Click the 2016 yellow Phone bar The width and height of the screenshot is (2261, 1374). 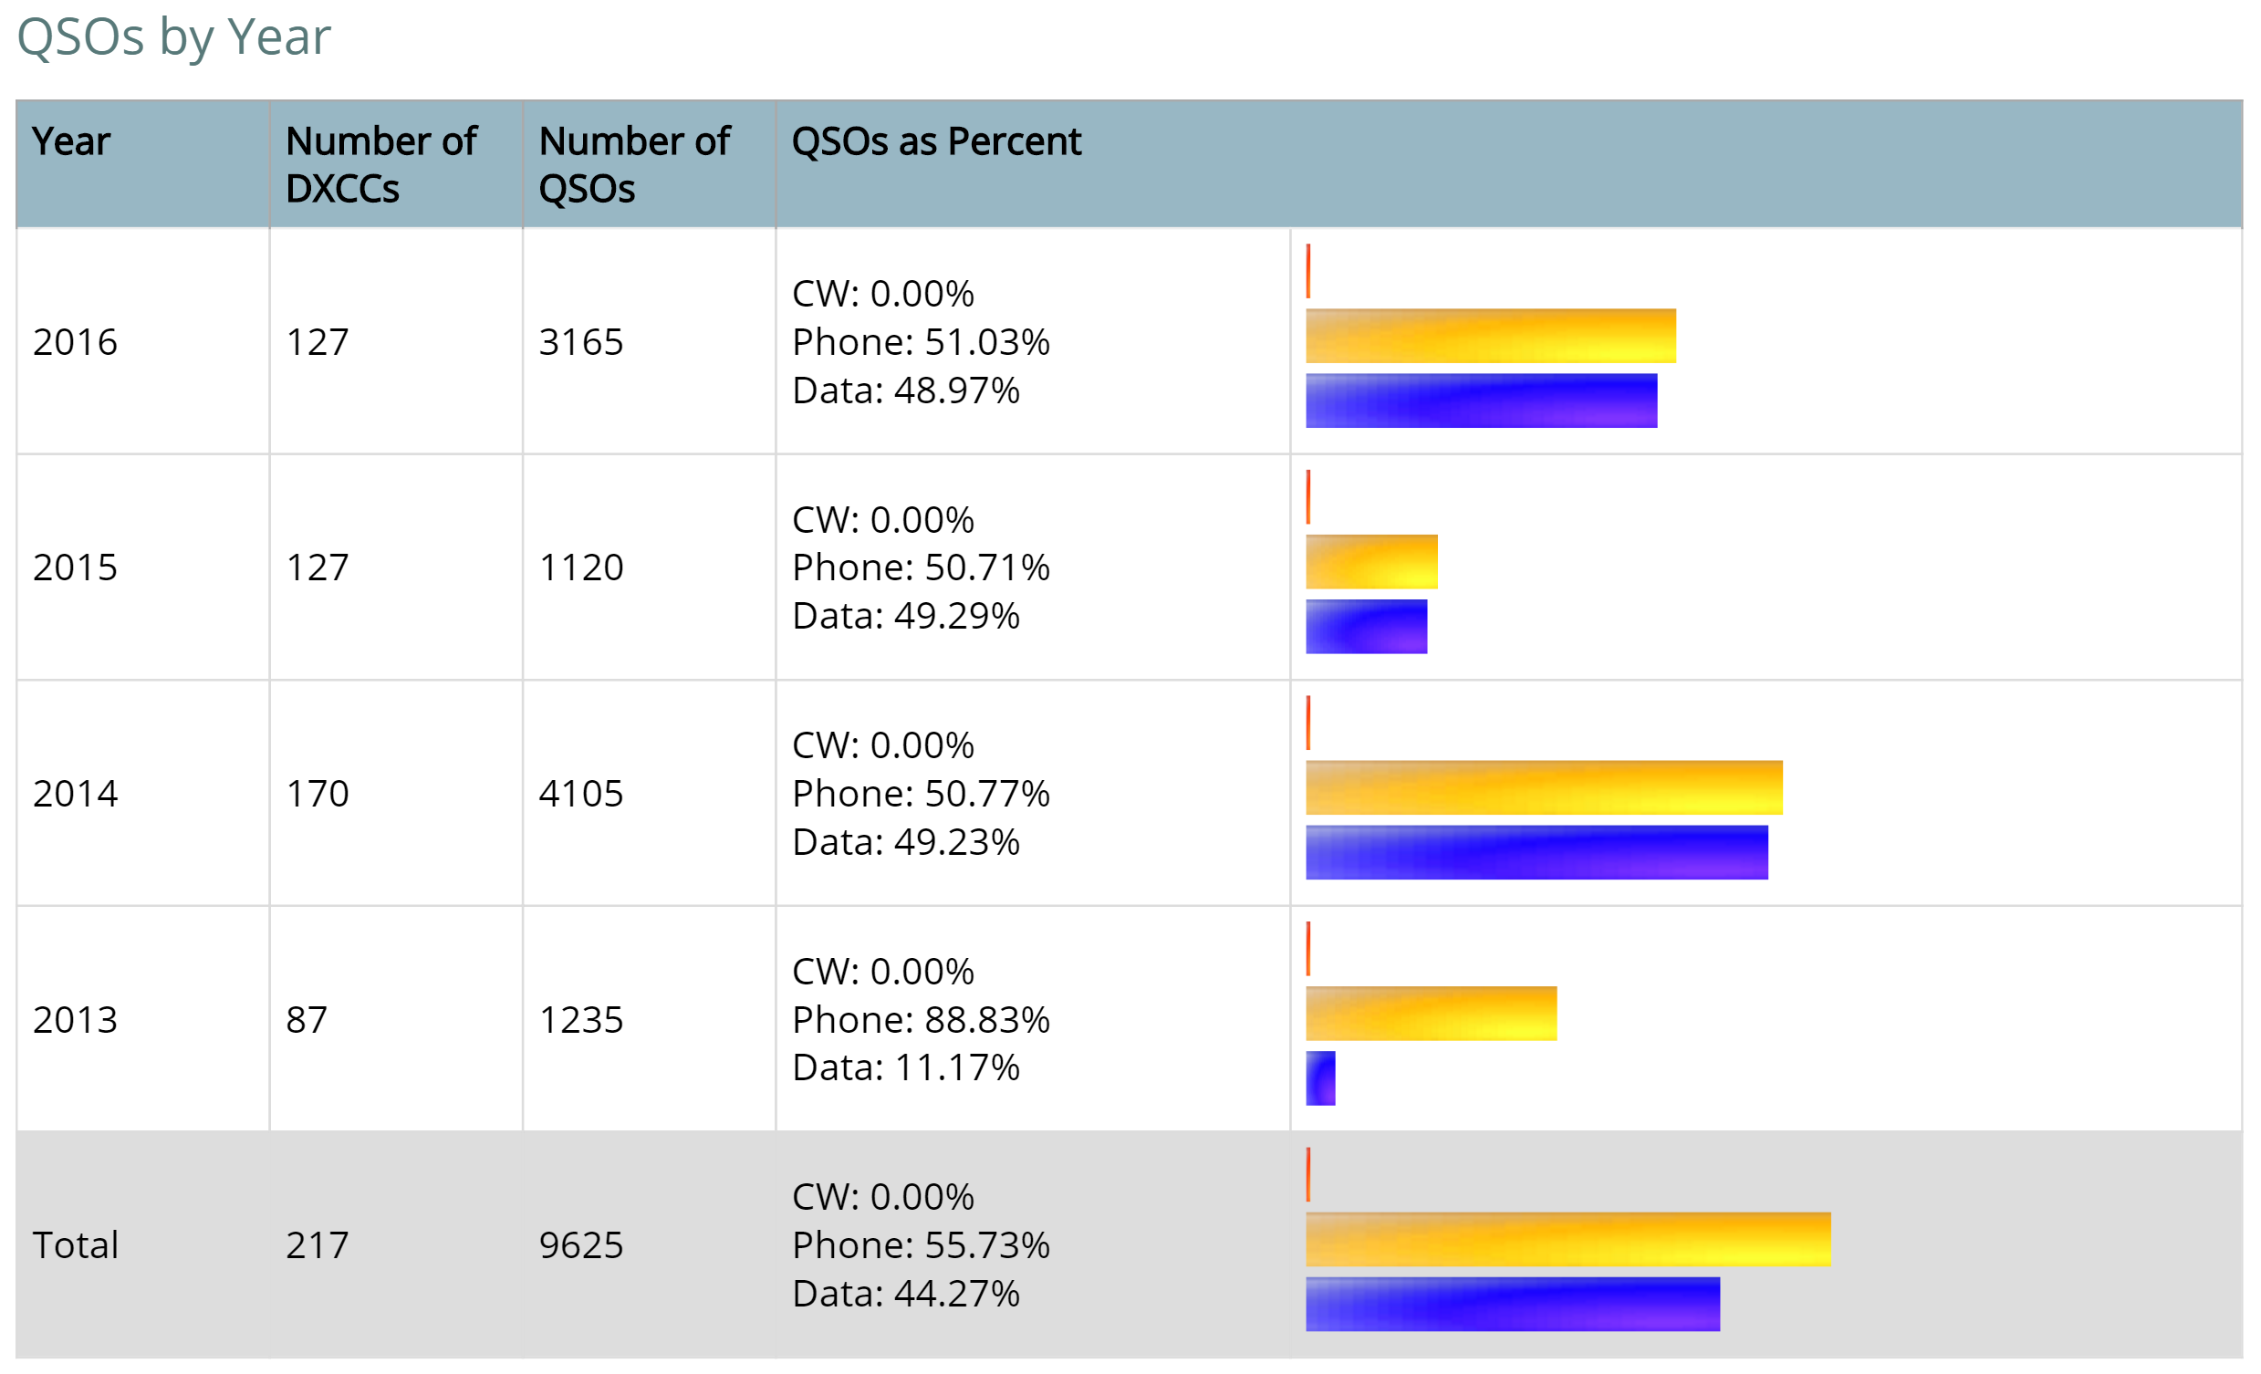pos(1490,336)
